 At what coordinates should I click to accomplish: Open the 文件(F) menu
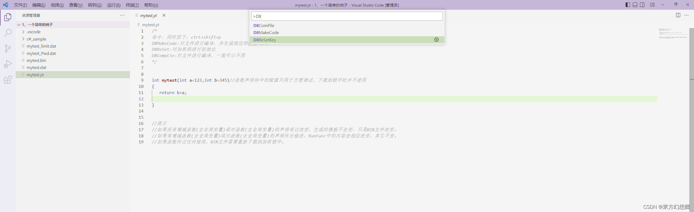pyautogui.click(x=20, y=5)
